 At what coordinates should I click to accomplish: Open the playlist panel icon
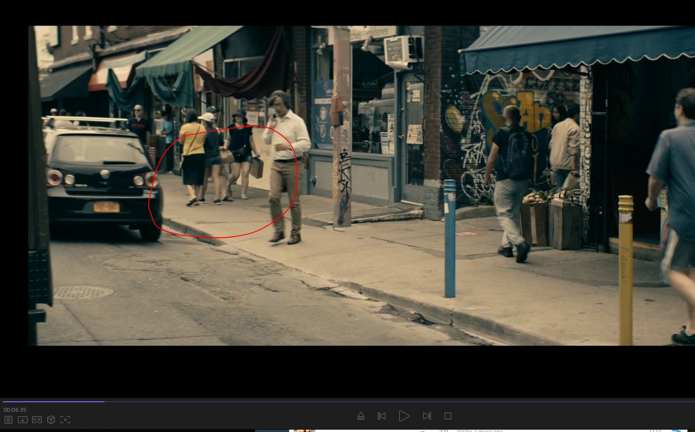(x=9, y=420)
